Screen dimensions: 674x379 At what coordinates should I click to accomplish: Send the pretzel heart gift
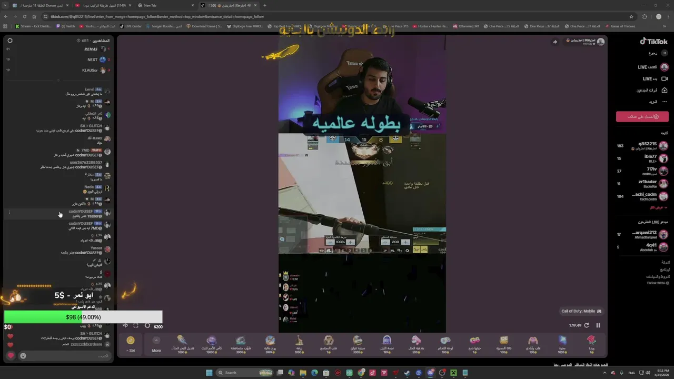[329, 344]
